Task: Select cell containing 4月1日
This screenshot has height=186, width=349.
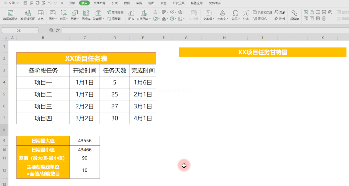Action: coord(143,118)
